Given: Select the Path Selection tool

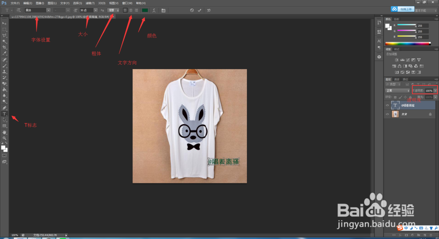Looking at the screenshot, I should pyautogui.click(x=4, y=120).
